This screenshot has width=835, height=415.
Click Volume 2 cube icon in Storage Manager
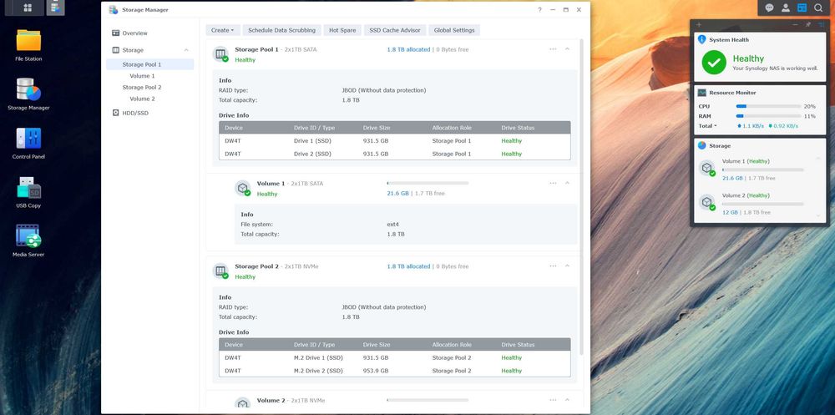(x=243, y=404)
